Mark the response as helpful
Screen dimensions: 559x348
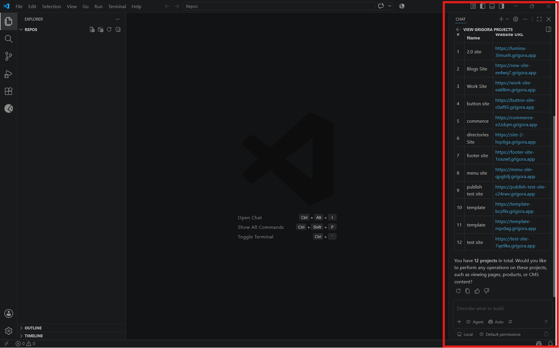click(x=477, y=291)
